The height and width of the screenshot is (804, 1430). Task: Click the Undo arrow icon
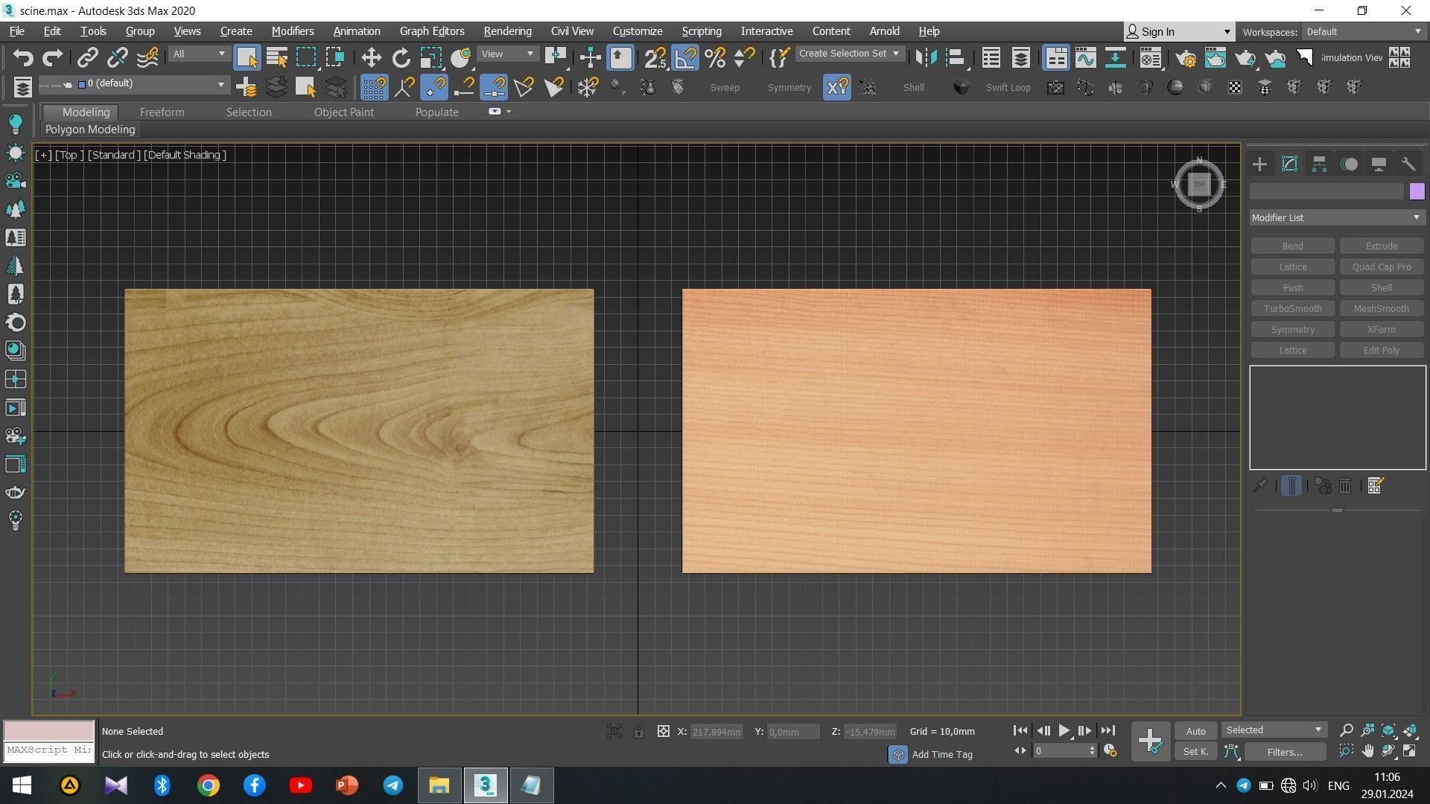[x=23, y=58]
